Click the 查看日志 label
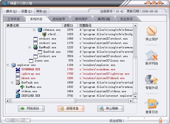This screenshot has height=124, width=170. (152, 112)
